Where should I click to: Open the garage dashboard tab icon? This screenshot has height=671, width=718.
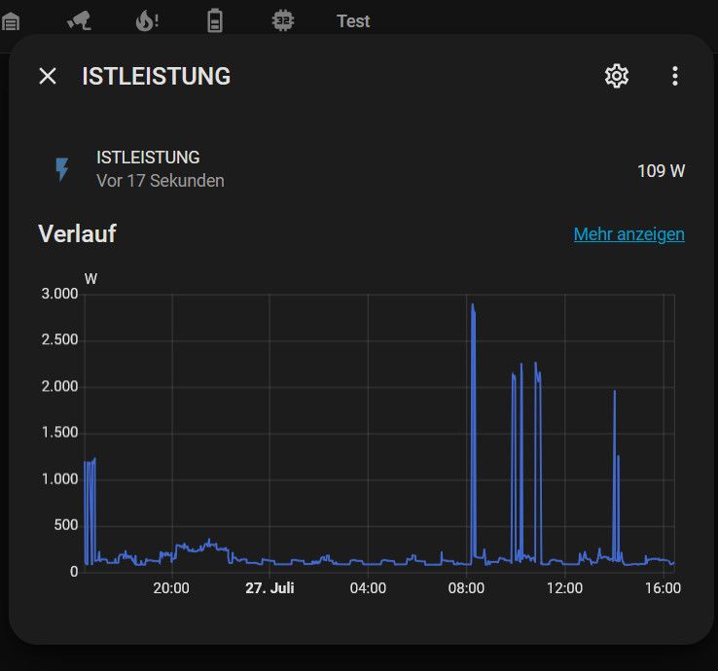click(10, 21)
